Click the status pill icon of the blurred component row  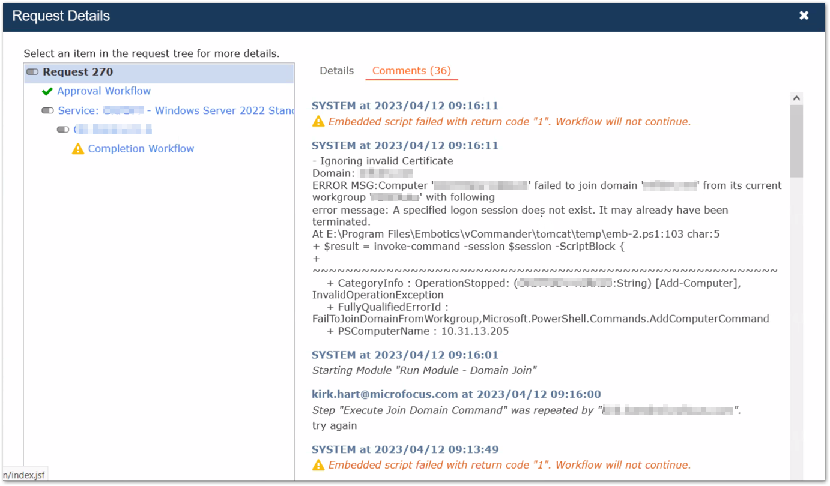coord(63,130)
